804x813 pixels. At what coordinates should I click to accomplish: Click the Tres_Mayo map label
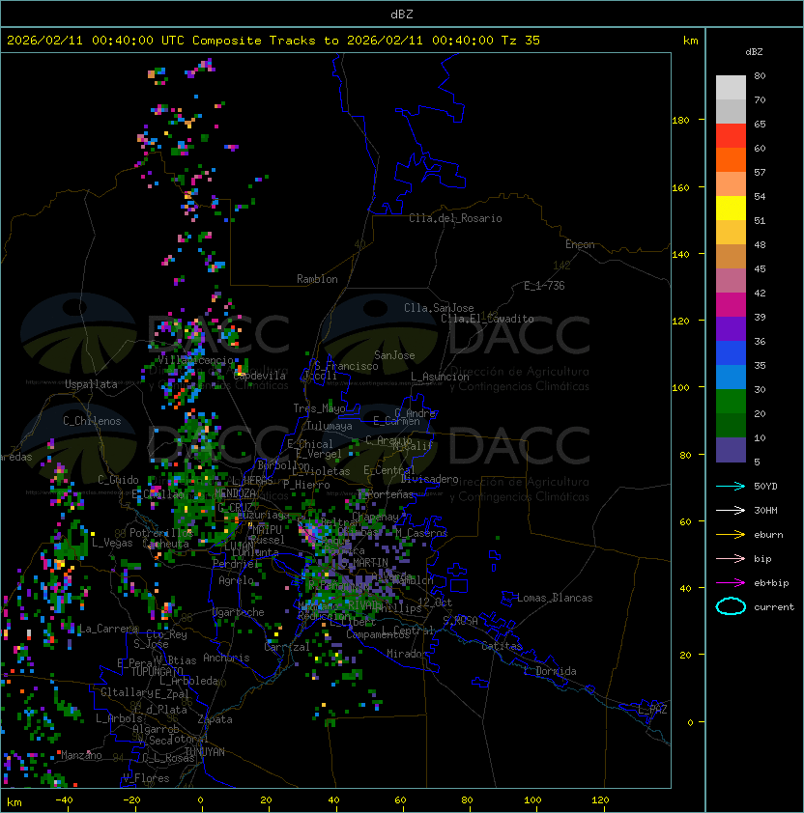[x=319, y=408]
